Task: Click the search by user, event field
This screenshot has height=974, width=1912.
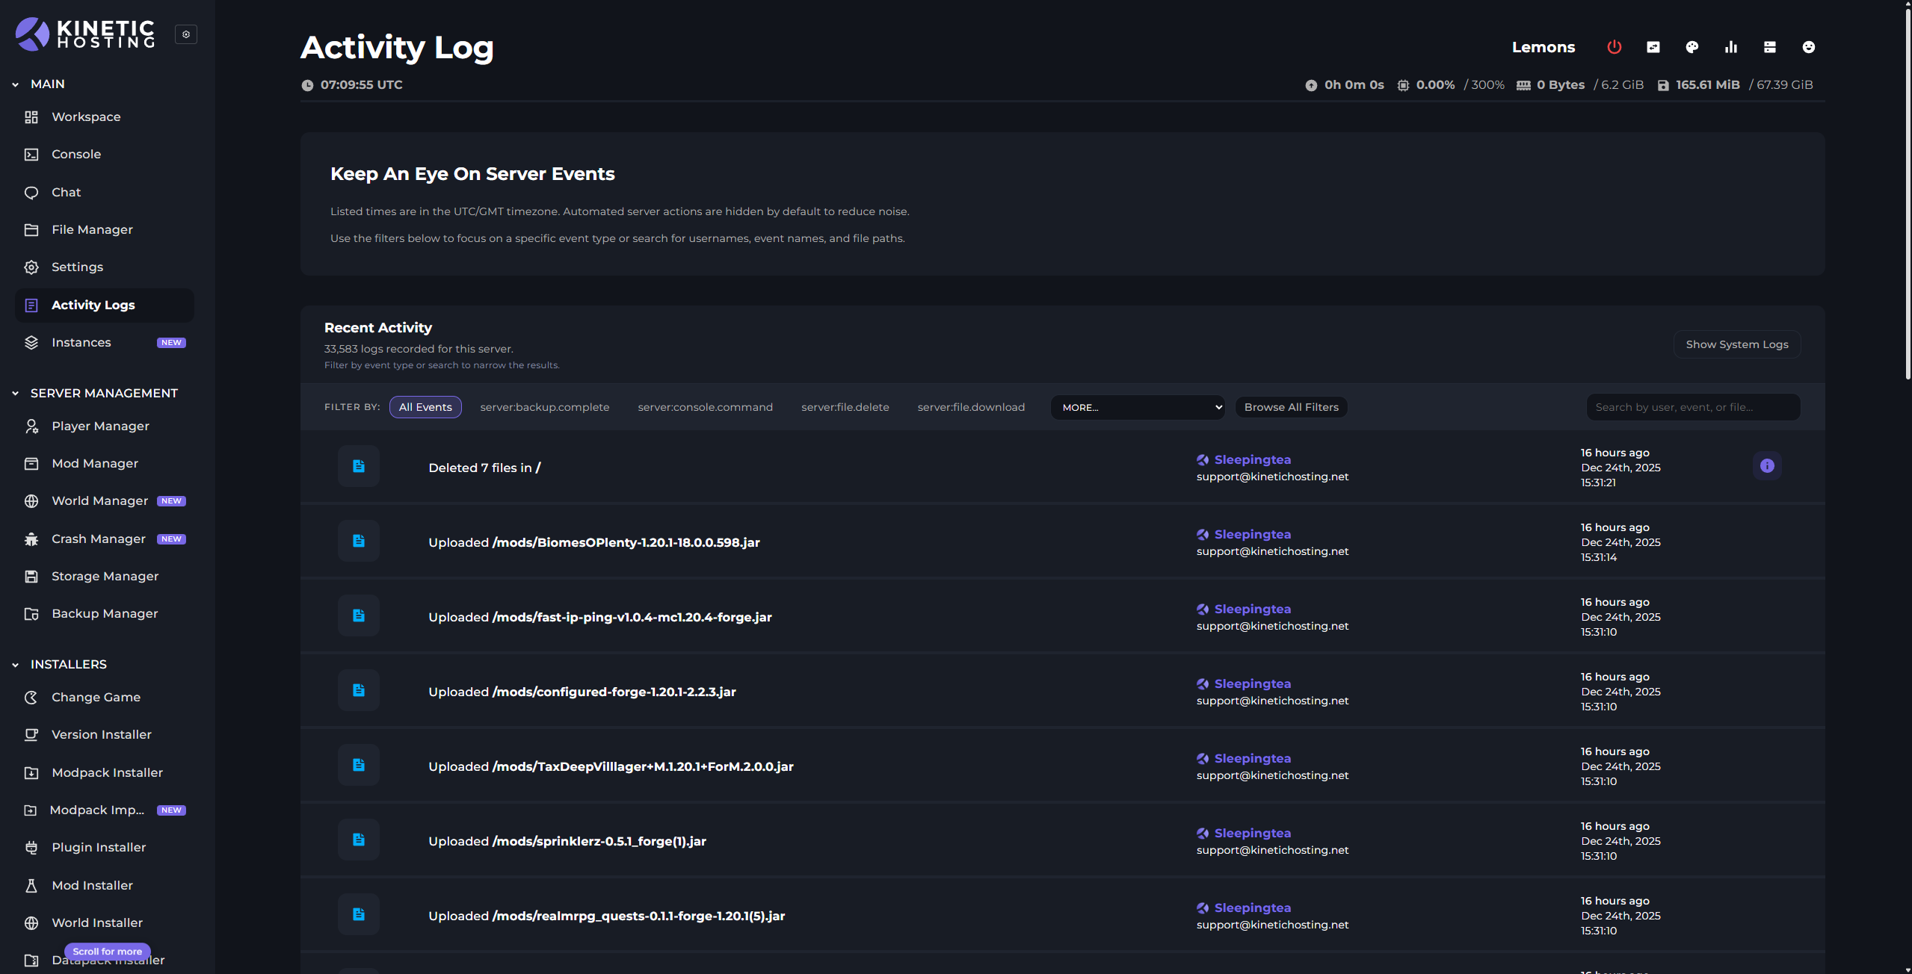Action: click(x=1692, y=407)
